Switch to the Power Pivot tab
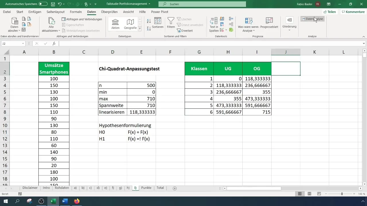The height and width of the screenshot is (206, 367). 159,12
